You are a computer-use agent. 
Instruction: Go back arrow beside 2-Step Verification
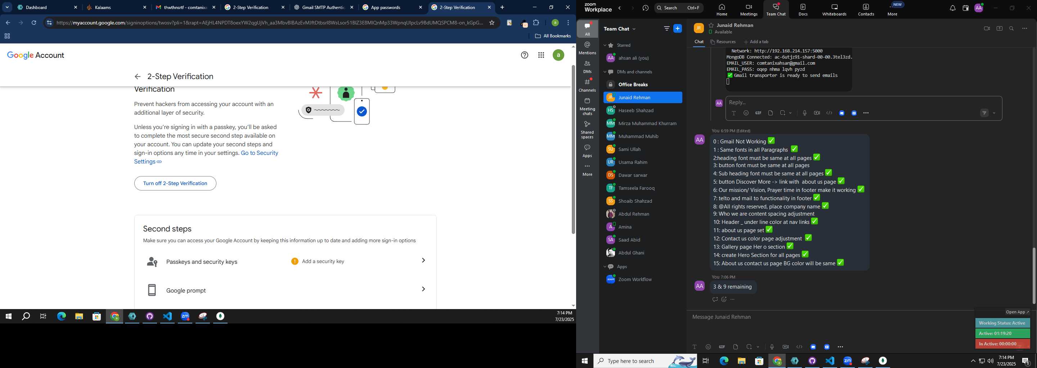[x=137, y=77]
